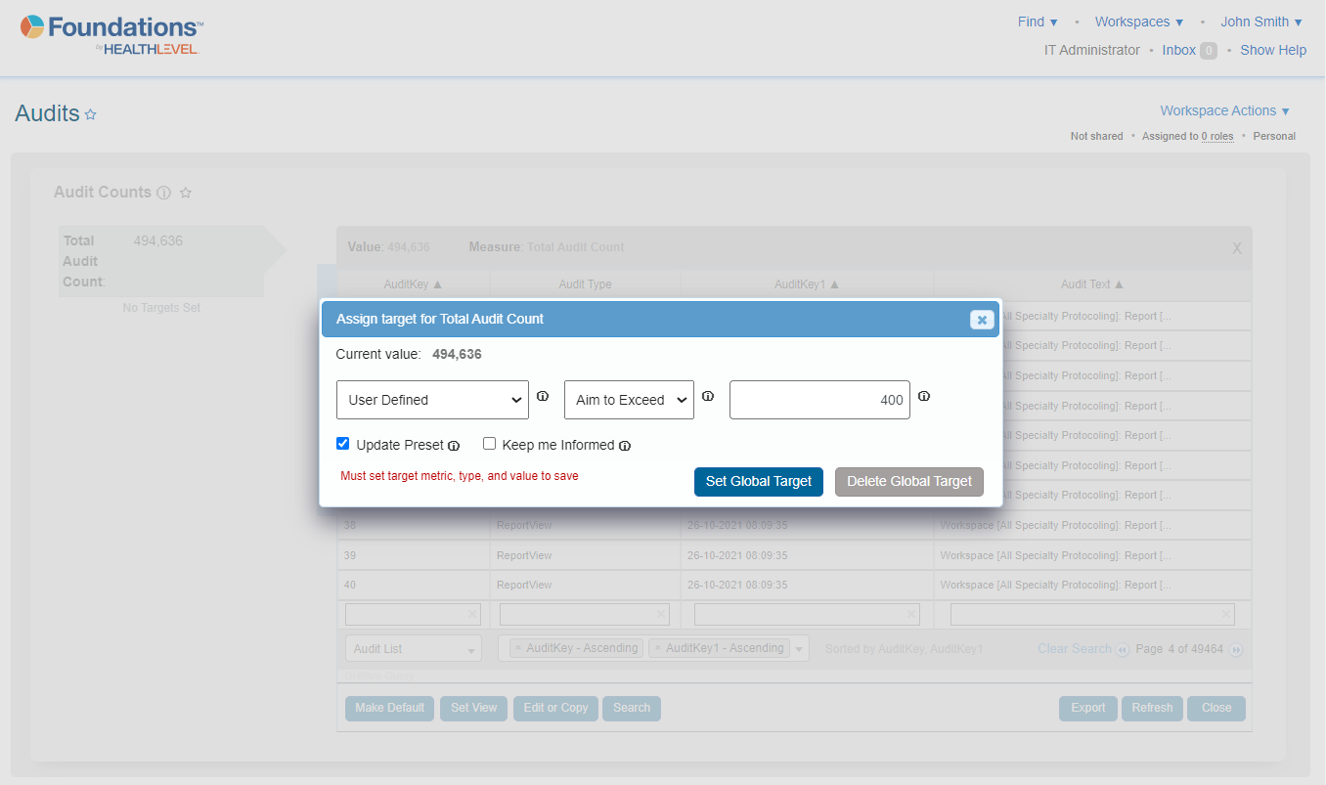1326x785 pixels.
Task: Click the star icon next to Audits title
Action: pos(91,114)
